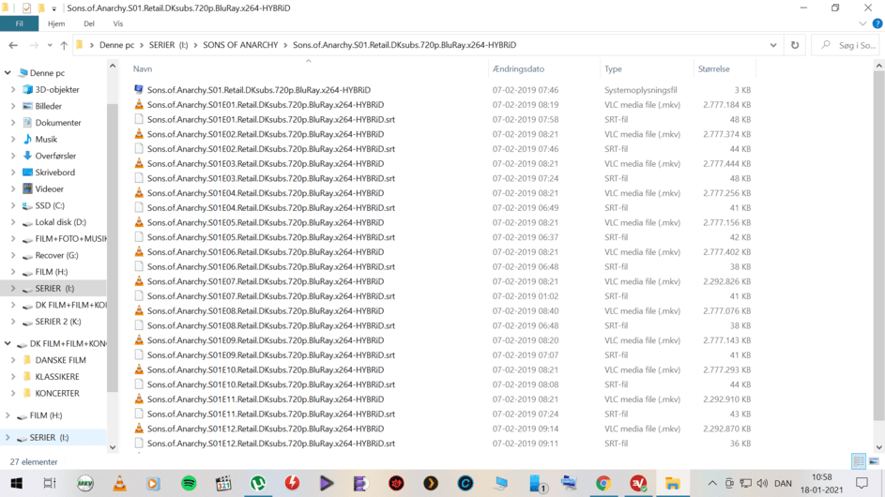The height and width of the screenshot is (497, 885).
Task: Go back with the back arrow
Action: coord(13,45)
